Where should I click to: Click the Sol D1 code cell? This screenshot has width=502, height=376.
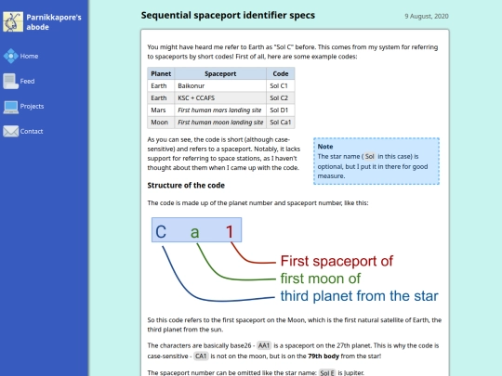(x=281, y=110)
